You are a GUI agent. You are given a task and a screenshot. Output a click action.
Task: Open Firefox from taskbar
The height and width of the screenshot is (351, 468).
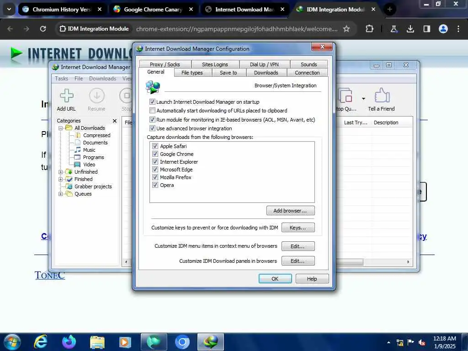pyautogui.click(x=69, y=342)
